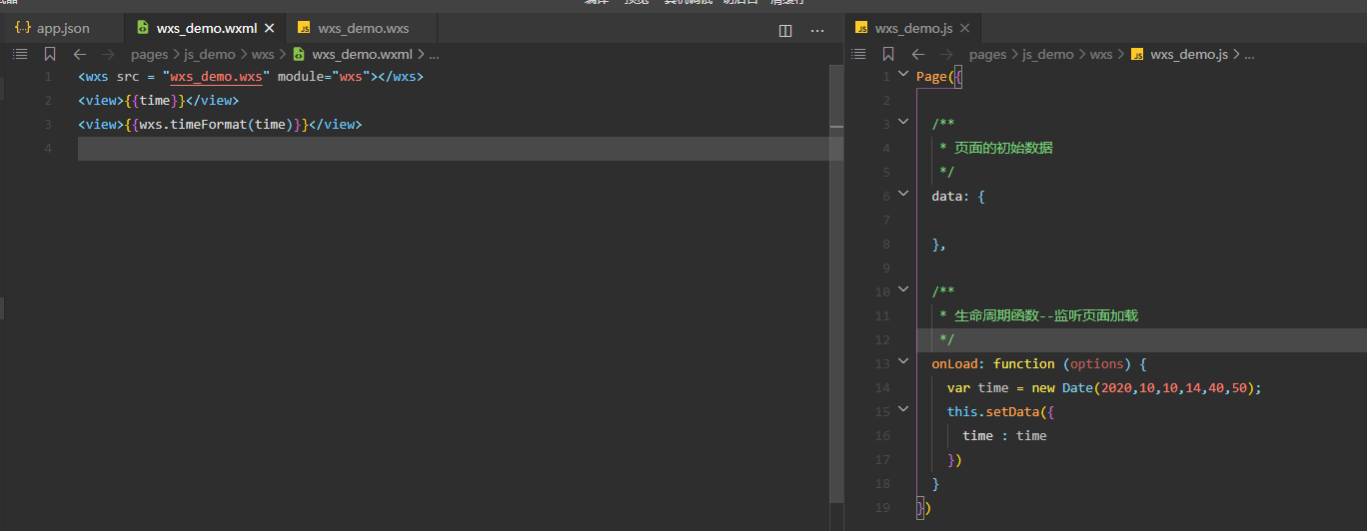Add bookmark in the right editor toolbar
This screenshot has height=531, width=1367.
pos(888,55)
